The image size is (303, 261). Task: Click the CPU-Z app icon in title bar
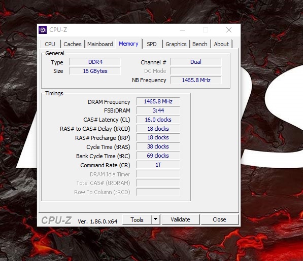click(x=43, y=30)
